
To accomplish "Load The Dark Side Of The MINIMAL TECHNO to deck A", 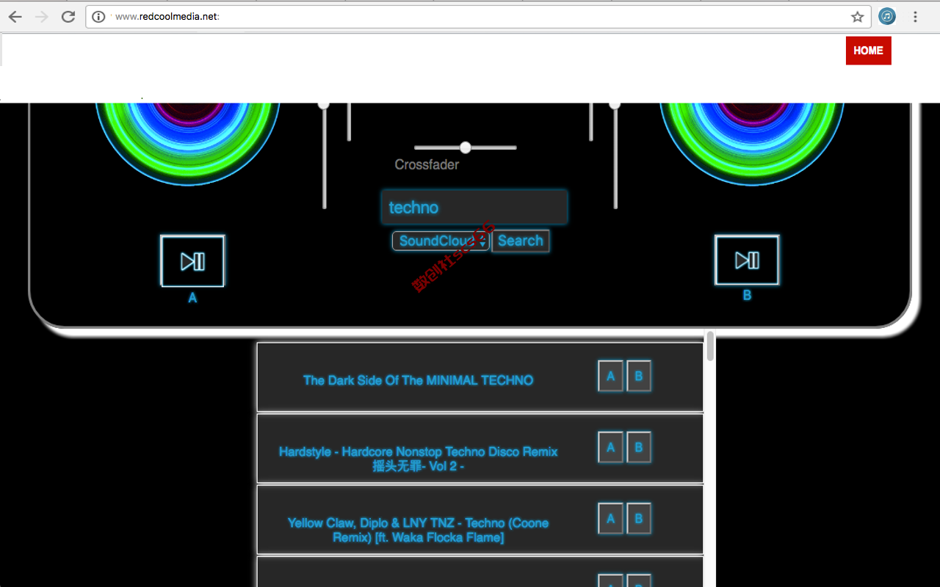I will pos(610,376).
